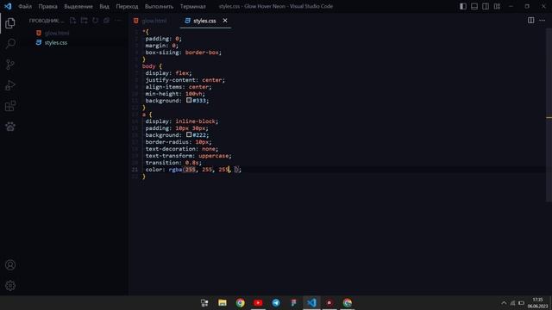Open the Explorer view in activity bar
The height and width of the screenshot is (310, 552).
click(10, 23)
